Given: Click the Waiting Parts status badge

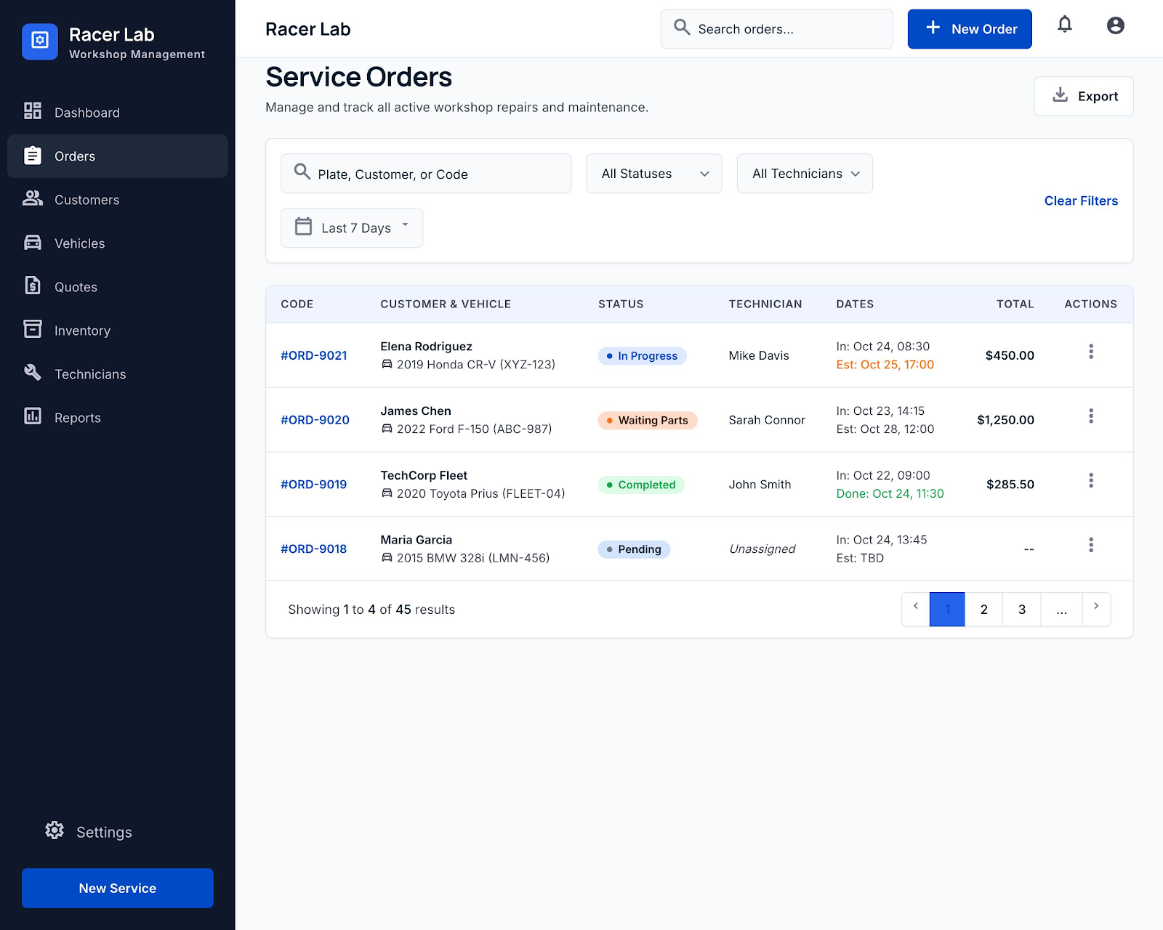Looking at the screenshot, I should coord(648,420).
